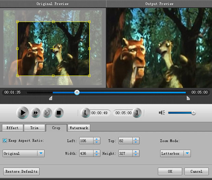The width and height of the screenshot is (212, 180).
Task: Click the Restore Defaults button
Action: [22, 171]
